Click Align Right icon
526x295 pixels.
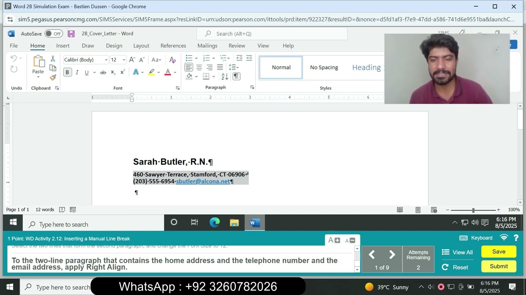point(210,67)
